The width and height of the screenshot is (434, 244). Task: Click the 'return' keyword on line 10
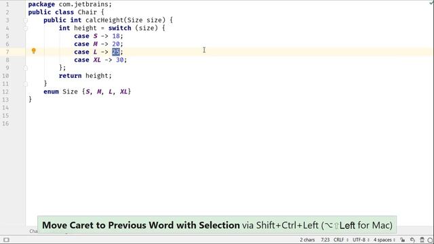[70, 75]
